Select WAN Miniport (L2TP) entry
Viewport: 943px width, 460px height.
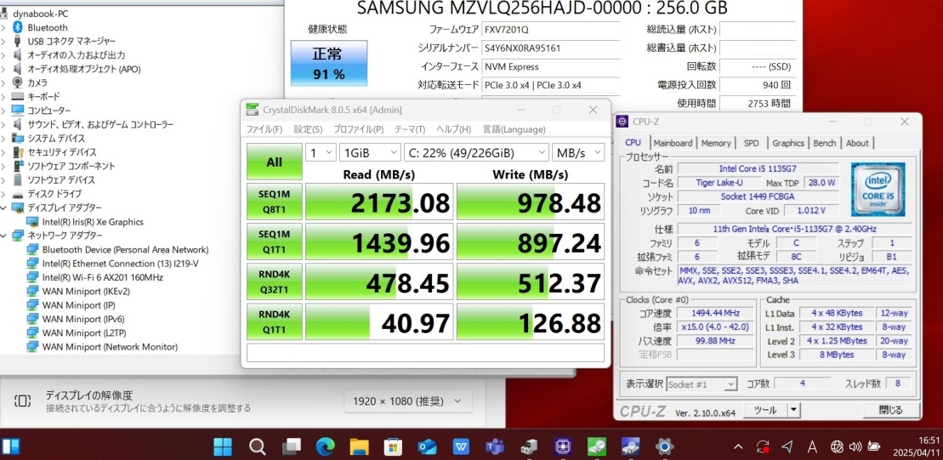click(x=86, y=332)
